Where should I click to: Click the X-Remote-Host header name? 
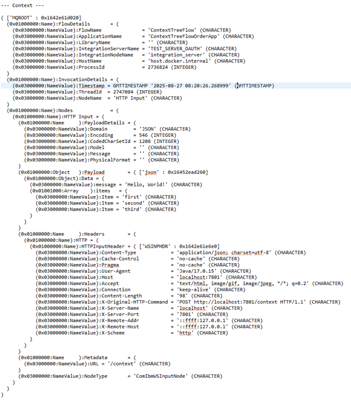[x=120, y=327]
